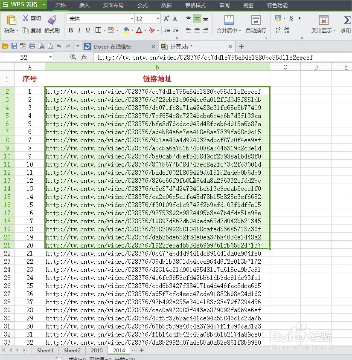Toggle Italic formatting
352x360 pixels.
click(x=79, y=30)
